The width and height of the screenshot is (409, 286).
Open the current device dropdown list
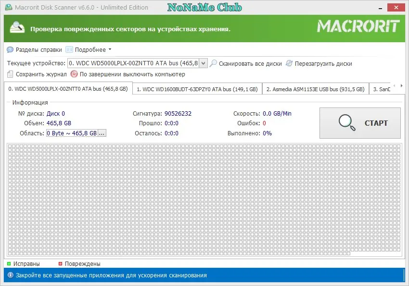pos(204,63)
